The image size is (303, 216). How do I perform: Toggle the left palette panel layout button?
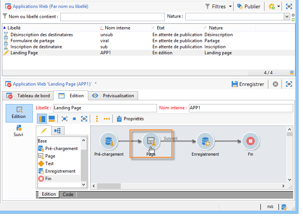click(42, 119)
